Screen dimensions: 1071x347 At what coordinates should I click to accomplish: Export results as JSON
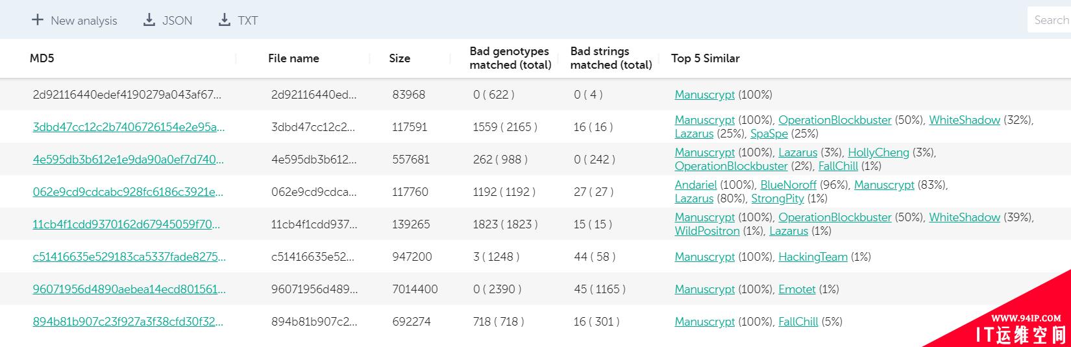pos(168,20)
